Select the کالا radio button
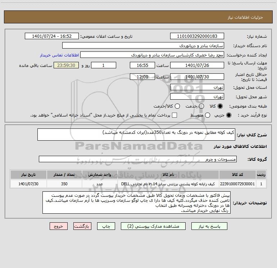Viewport: 277px width, 268px height. point(220,106)
